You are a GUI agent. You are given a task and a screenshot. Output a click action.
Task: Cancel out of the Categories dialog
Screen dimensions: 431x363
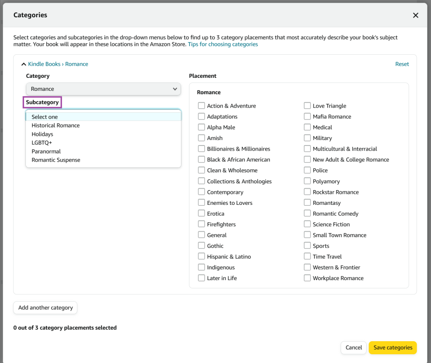353,347
